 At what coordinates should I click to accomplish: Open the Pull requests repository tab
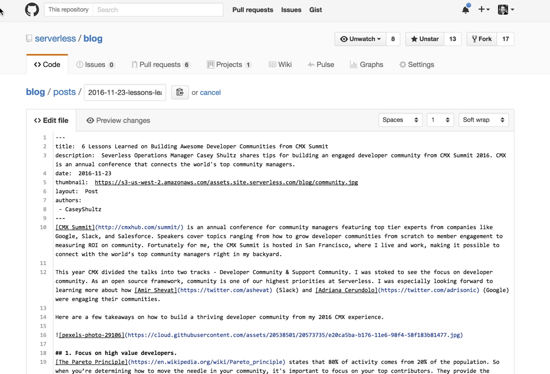160,64
